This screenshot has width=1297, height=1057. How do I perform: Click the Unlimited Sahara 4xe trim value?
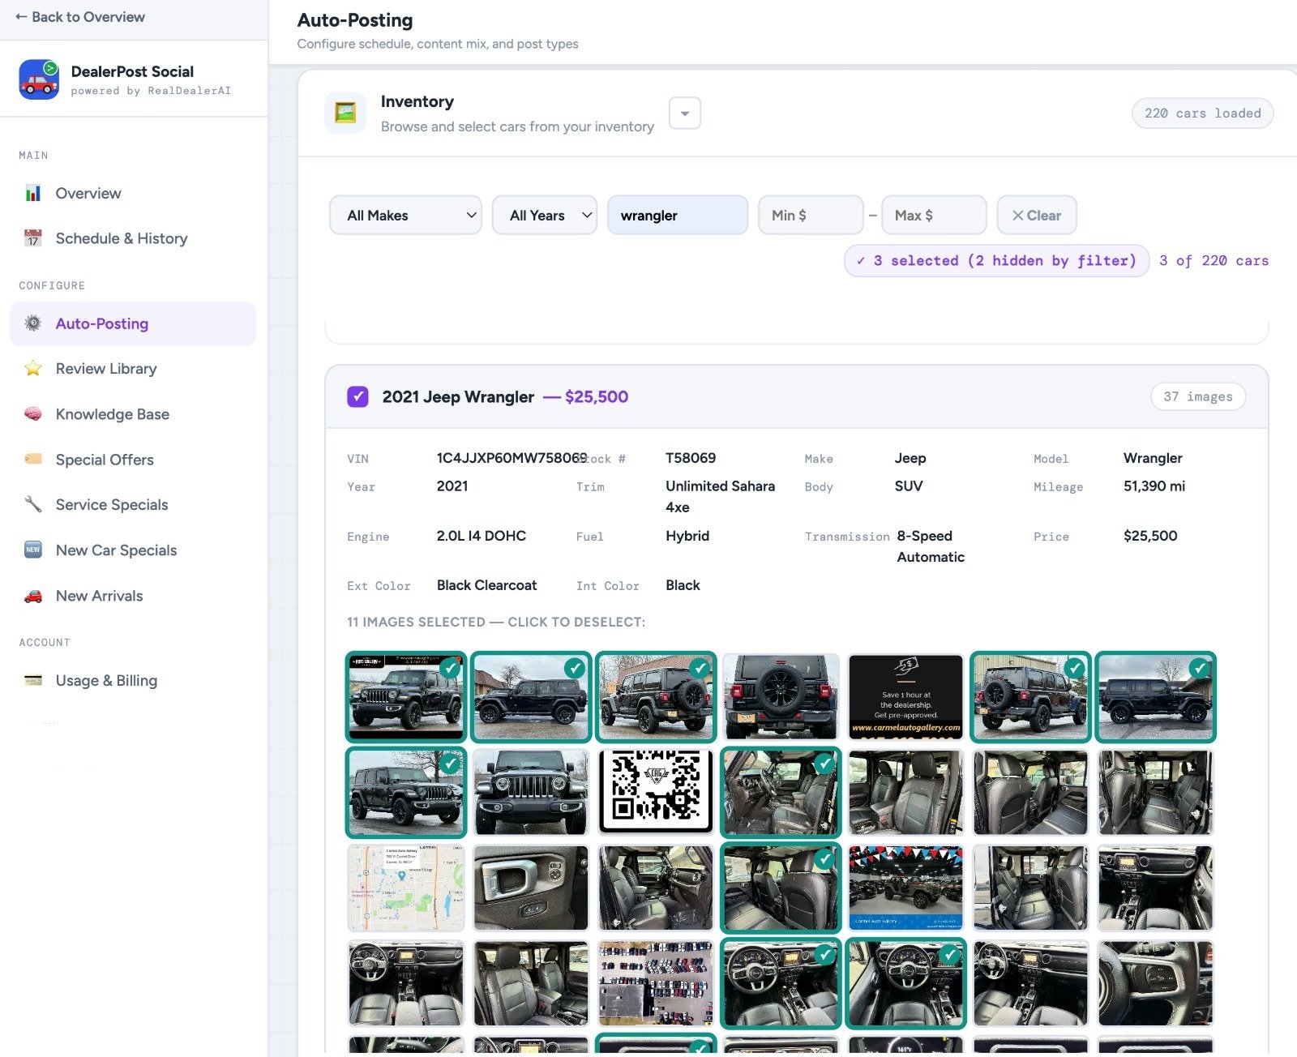[720, 497]
